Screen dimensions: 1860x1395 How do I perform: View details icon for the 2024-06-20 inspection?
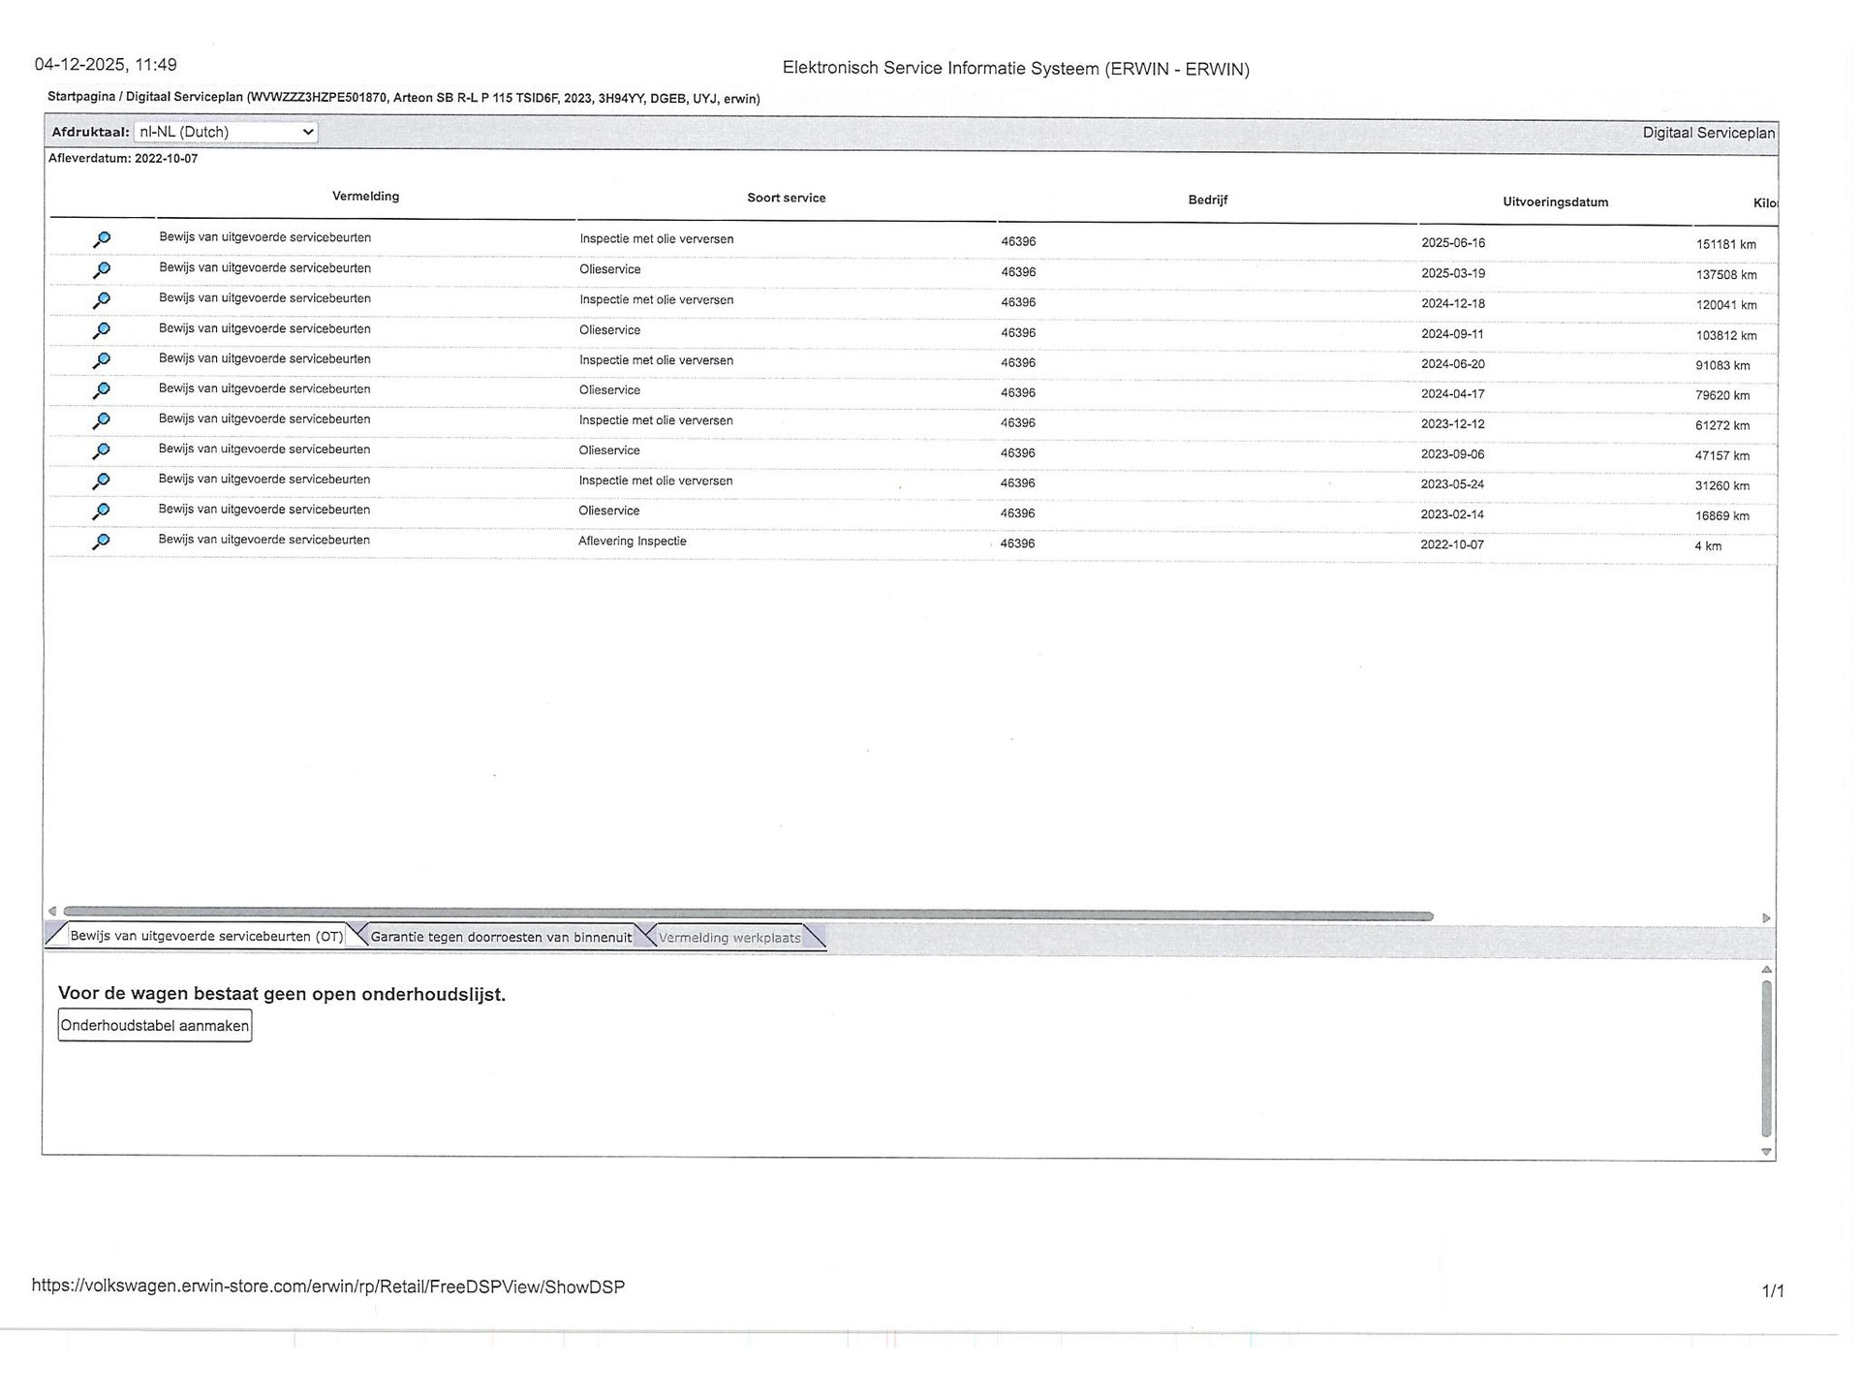(x=101, y=360)
